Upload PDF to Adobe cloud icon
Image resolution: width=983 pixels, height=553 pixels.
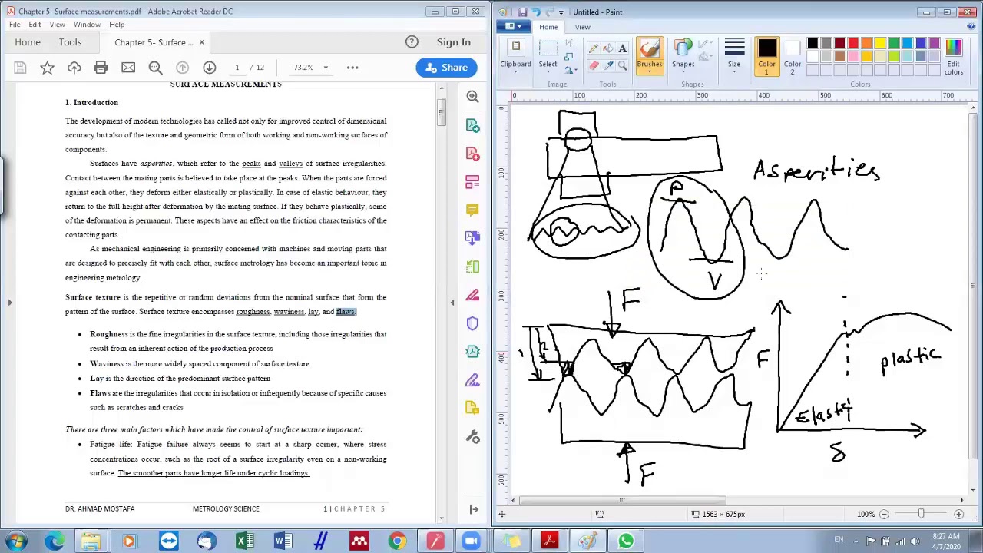click(x=74, y=68)
